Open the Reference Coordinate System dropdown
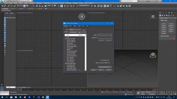 (x=50, y=5)
